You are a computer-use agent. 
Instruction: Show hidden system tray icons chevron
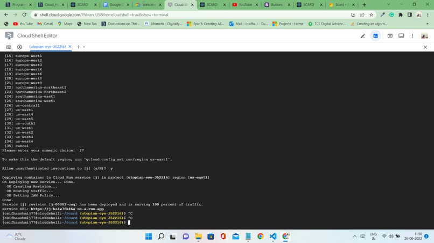click(x=354, y=237)
